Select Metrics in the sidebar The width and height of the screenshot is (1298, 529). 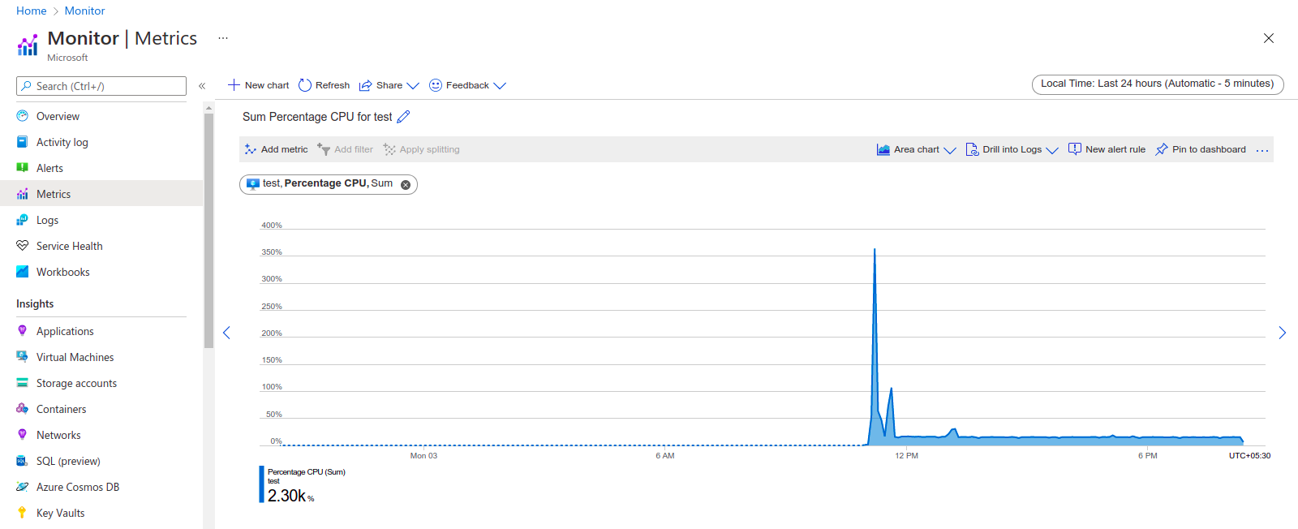click(x=101, y=194)
